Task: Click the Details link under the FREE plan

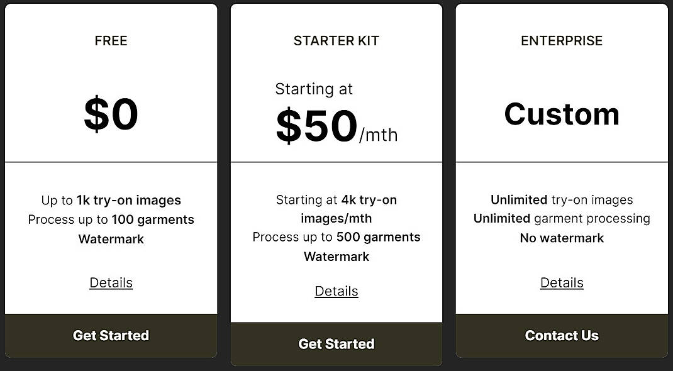Action: 111,282
